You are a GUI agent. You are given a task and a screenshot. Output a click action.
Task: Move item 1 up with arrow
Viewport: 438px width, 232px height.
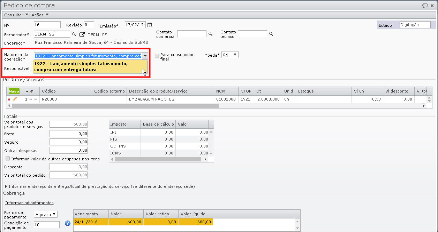coord(30,99)
